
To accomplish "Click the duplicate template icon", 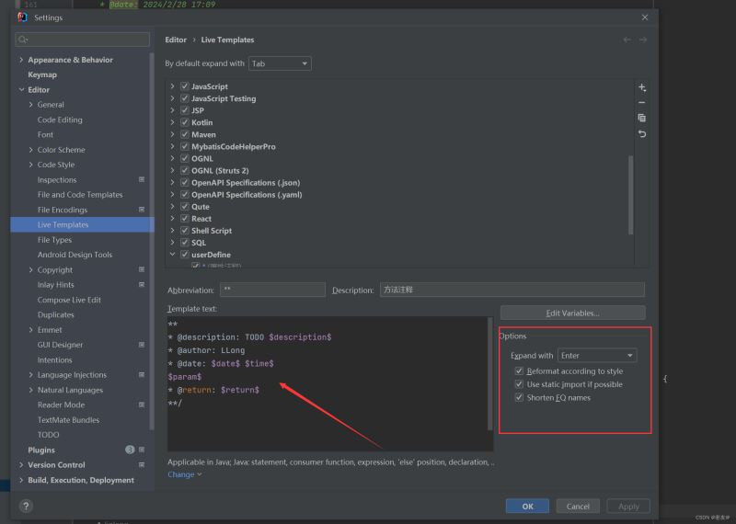I will tap(642, 119).
